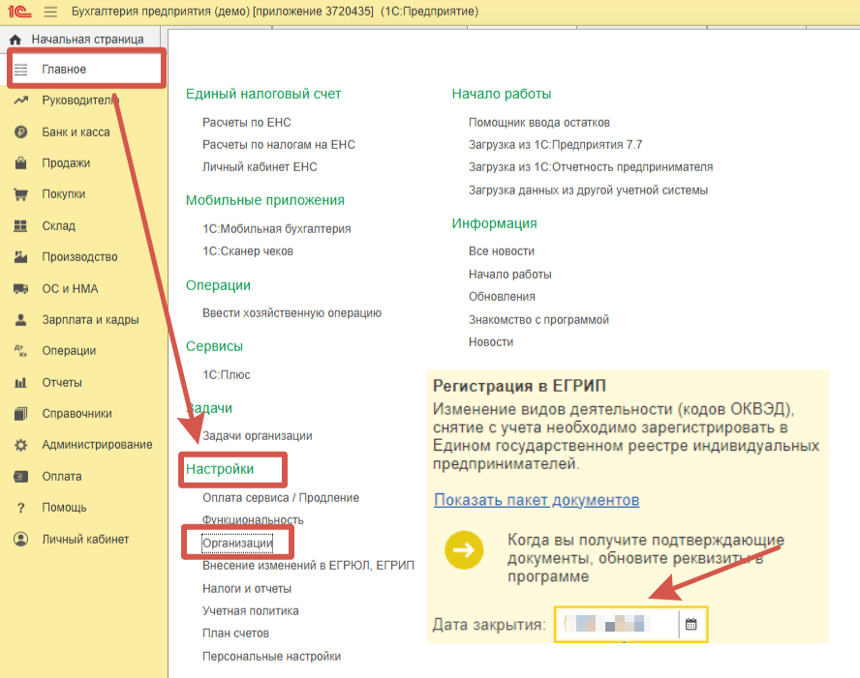This screenshot has height=678, width=860.
Task: Open Знакомство с программой link
Action: tap(538, 319)
